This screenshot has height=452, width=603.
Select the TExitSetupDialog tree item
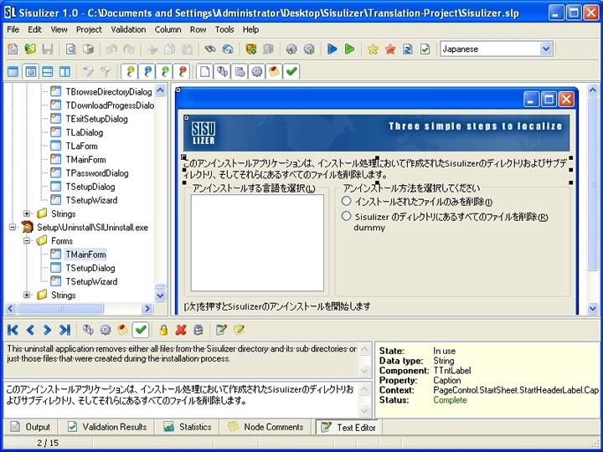pos(96,119)
